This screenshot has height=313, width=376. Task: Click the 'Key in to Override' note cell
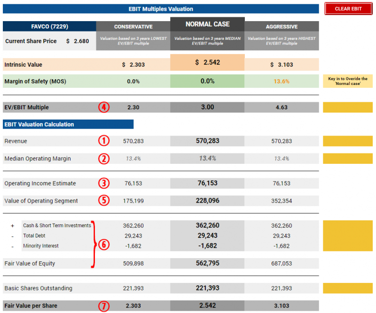[347, 81]
